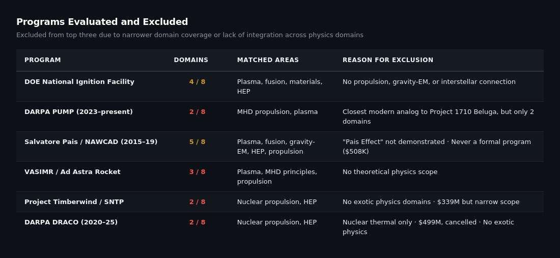Image resolution: width=560 pixels, height=258 pixels.
Task: Click the "Nuclear thermal only" exclusion reason
Action: (x=428, y=227)
